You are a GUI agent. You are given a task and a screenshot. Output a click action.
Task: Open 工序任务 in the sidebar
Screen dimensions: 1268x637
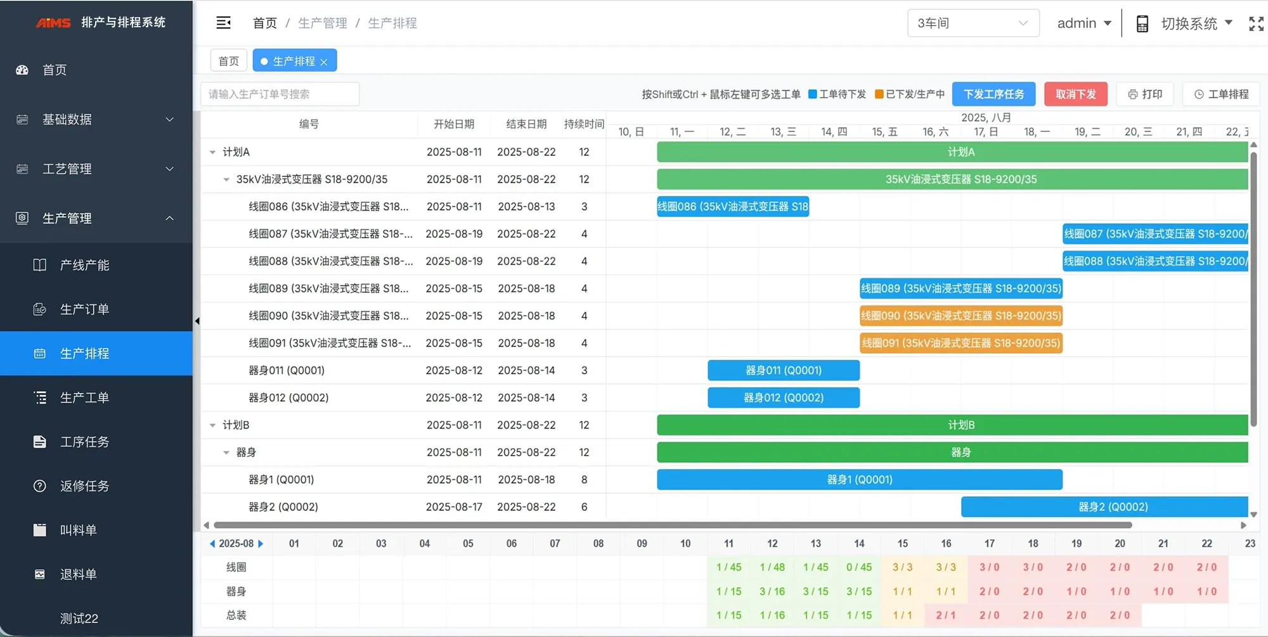(x=96, y=442)
